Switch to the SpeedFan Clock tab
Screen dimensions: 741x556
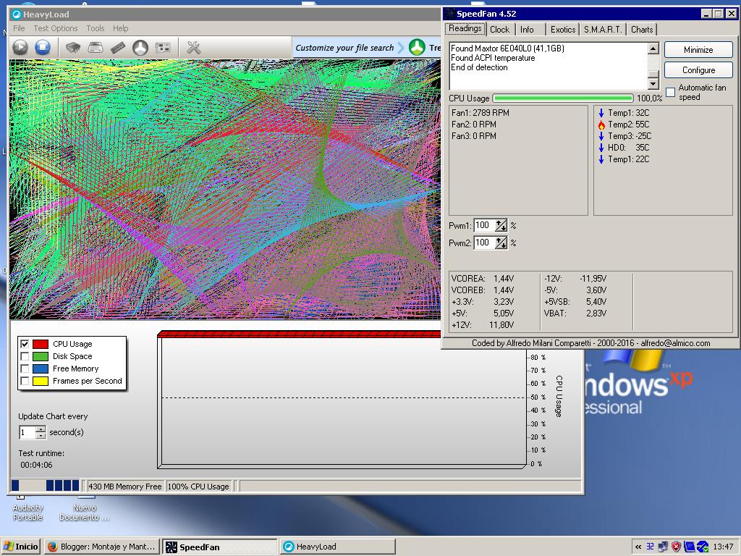click(499, 29)
